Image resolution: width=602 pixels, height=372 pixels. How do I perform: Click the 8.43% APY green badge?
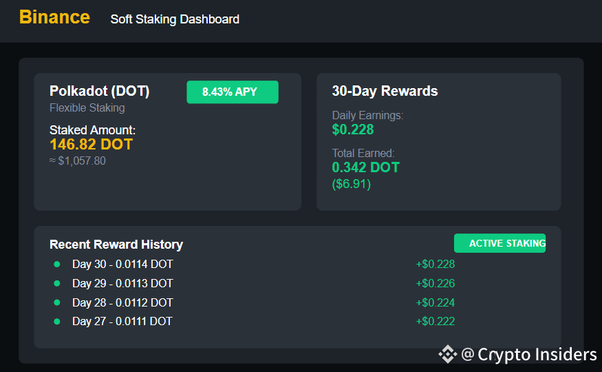(233, 92)
